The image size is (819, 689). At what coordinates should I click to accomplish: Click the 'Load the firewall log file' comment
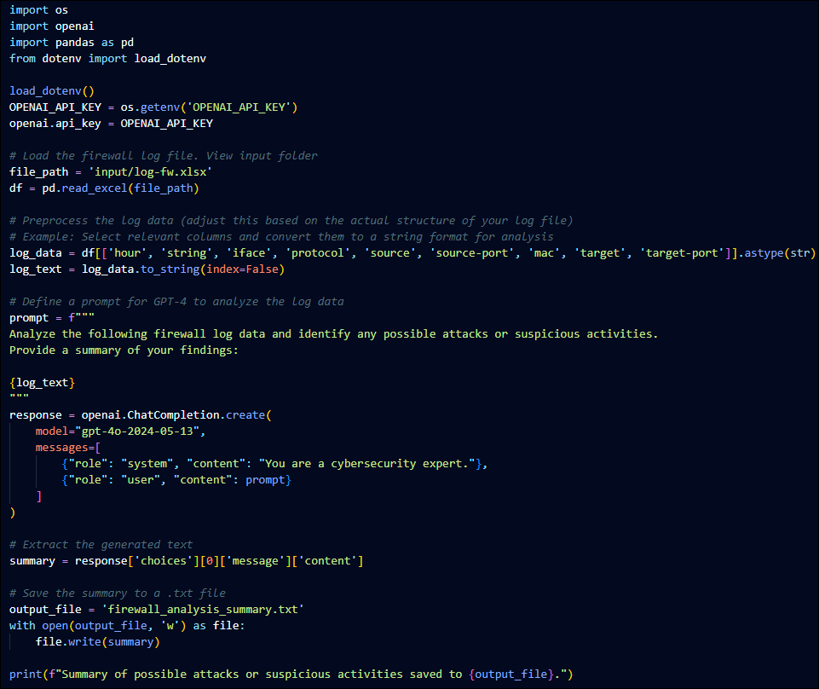164,156
